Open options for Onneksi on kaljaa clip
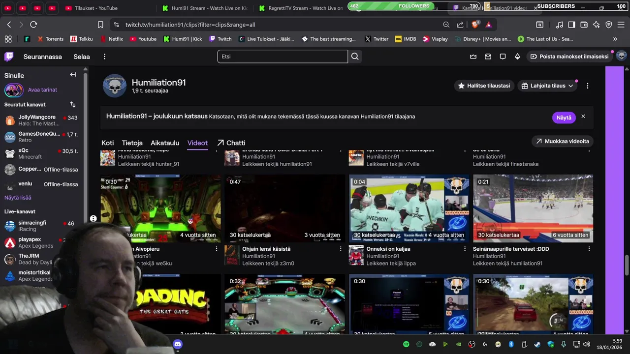This screenshot has width=630, height=354. (x=465, y=249)
